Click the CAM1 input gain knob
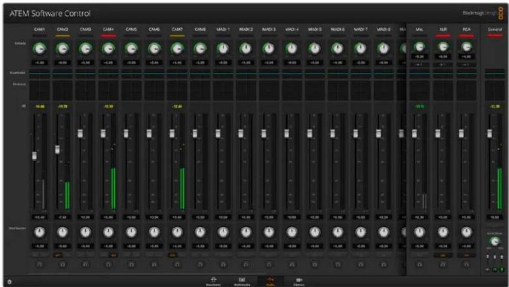 [x=40, y=49]
